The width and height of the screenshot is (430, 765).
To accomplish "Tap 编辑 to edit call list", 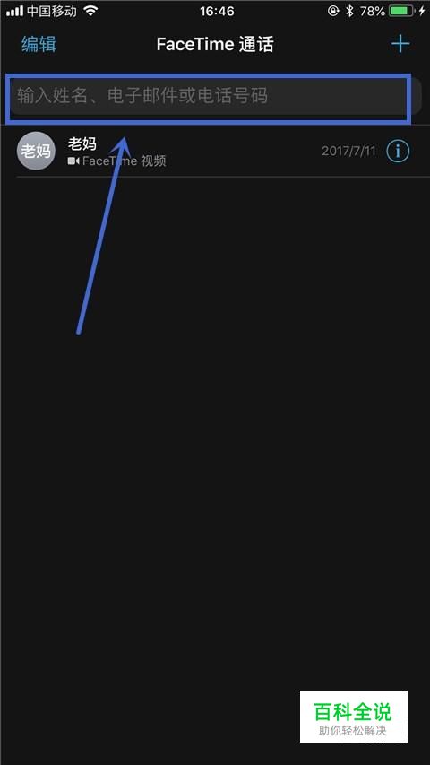I will [39, 45].
